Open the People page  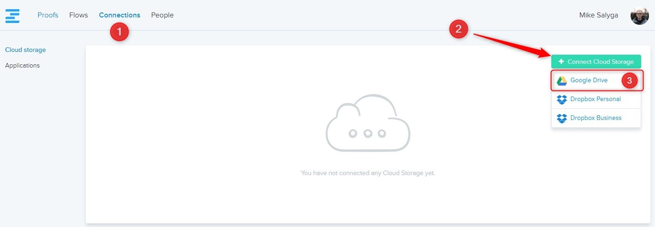click(162, 15)
